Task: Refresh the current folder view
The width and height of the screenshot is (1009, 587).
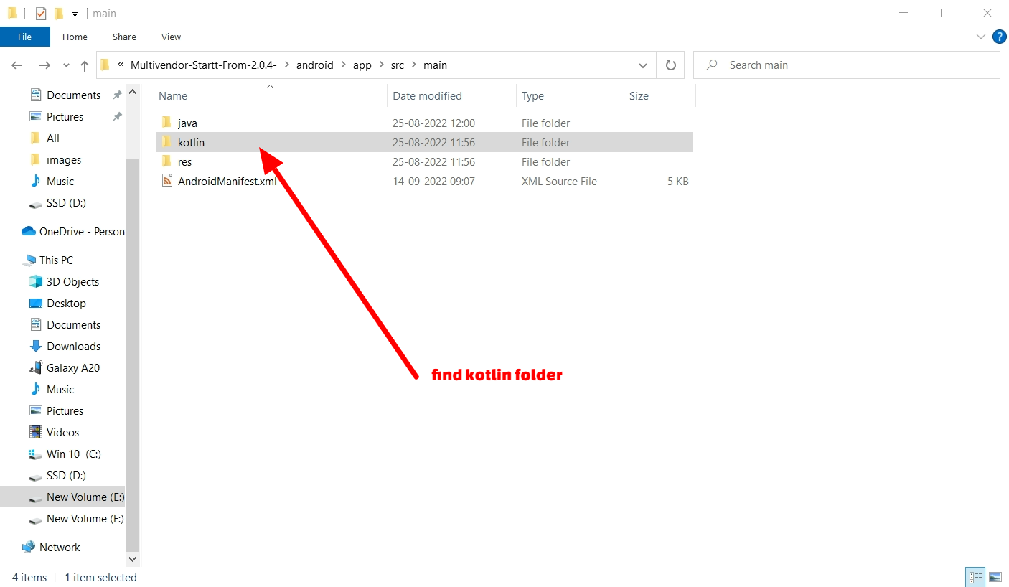Action: click(670, 65)
